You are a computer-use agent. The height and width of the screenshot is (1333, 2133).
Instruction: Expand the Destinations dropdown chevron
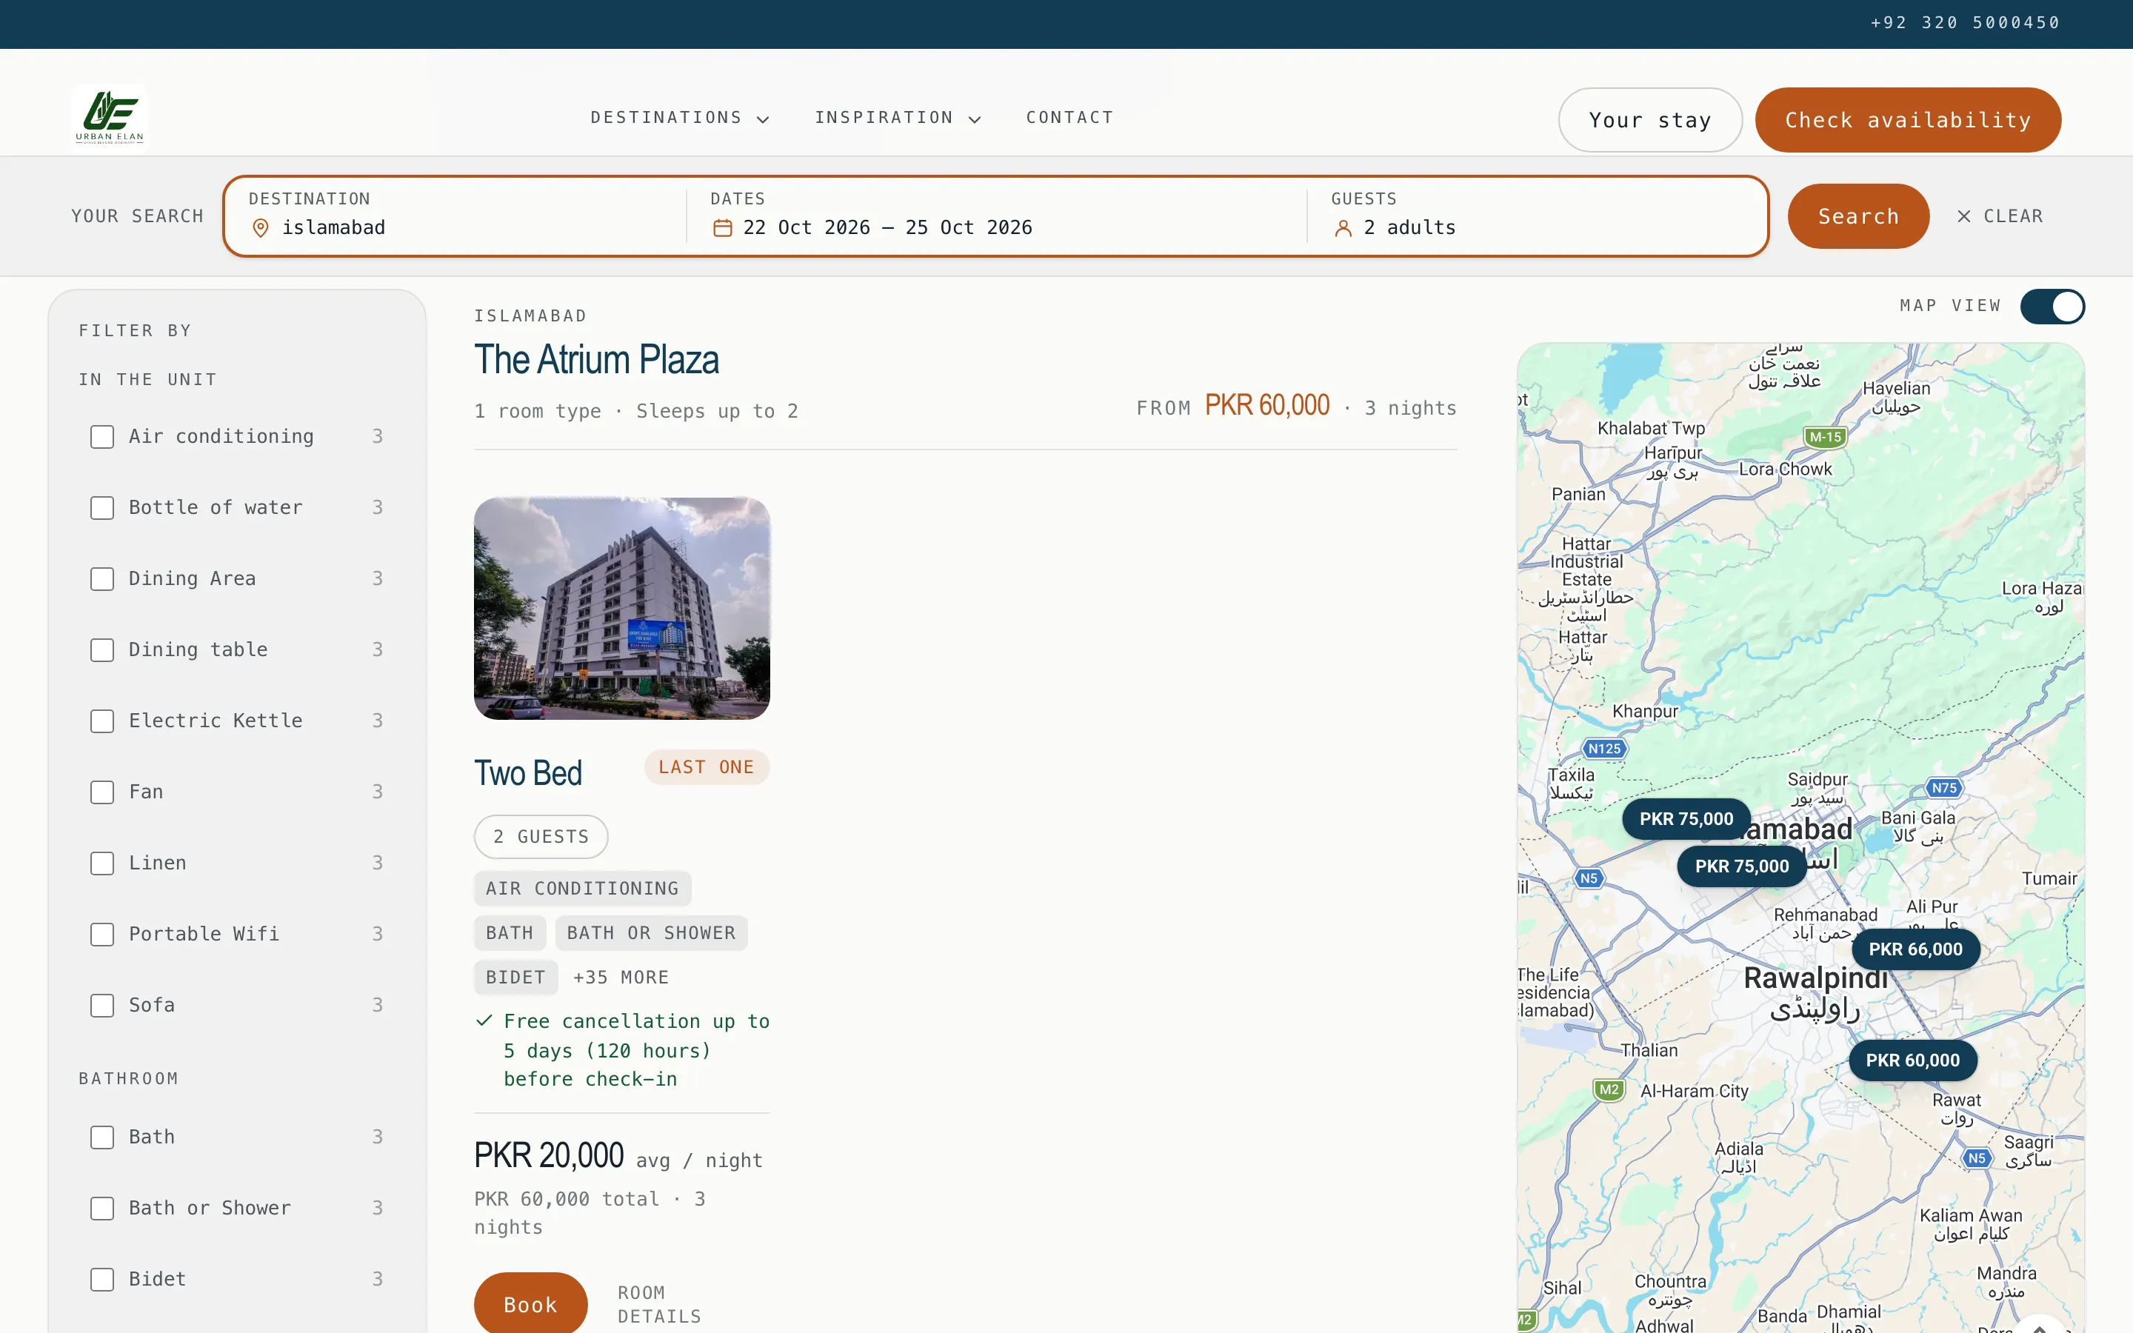point(764,119)
